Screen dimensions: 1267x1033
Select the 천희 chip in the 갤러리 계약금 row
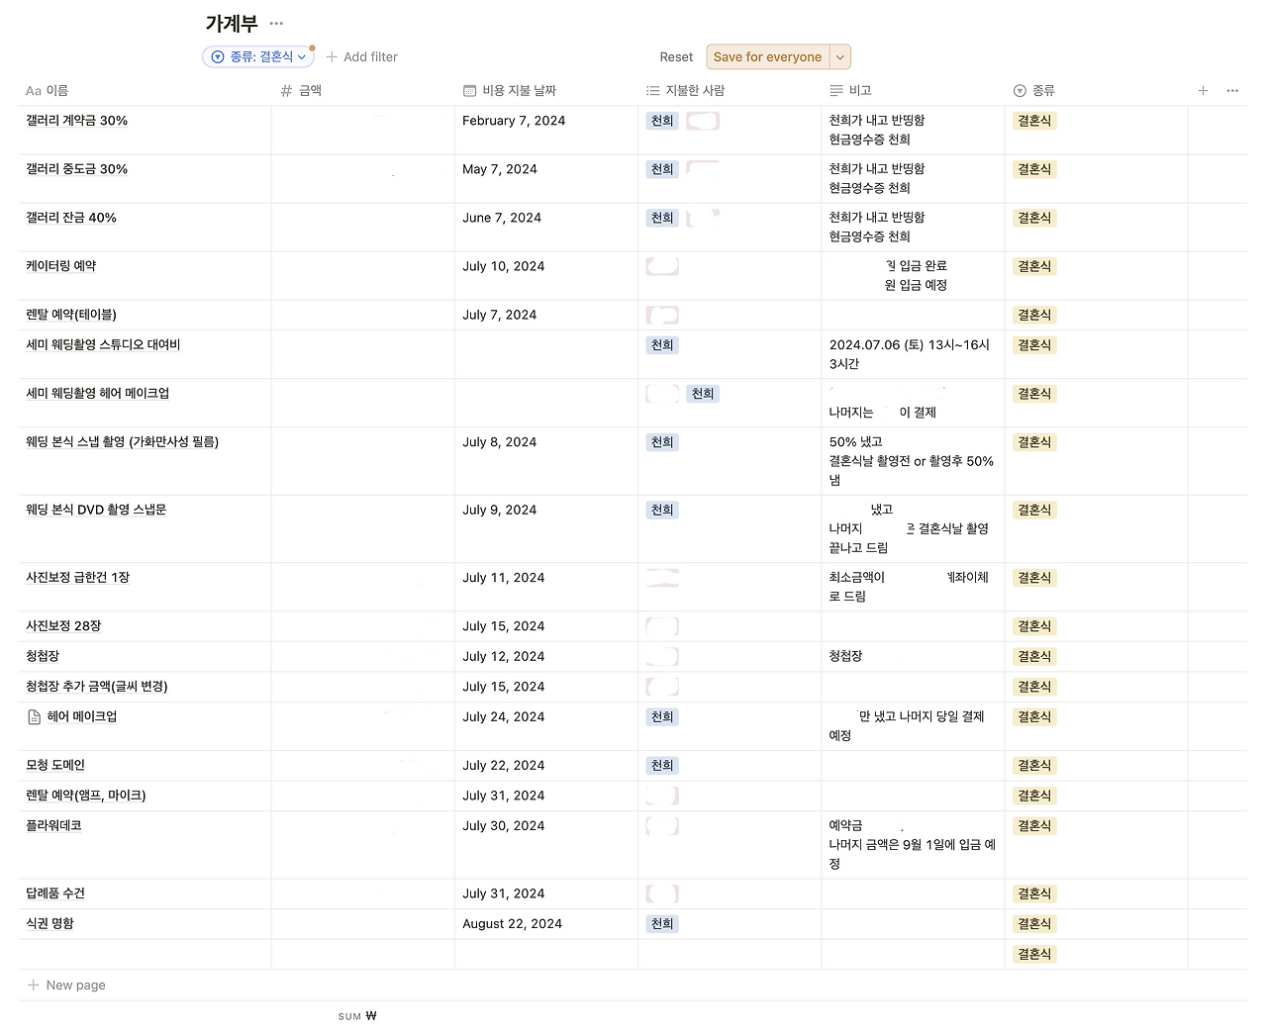coord(661,121)
